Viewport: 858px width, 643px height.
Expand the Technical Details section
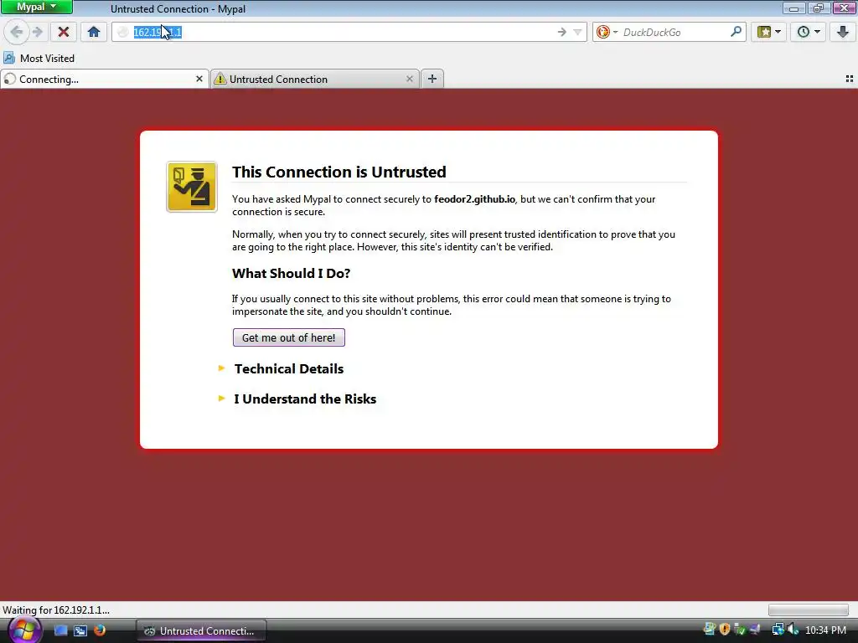pos(289,369)
